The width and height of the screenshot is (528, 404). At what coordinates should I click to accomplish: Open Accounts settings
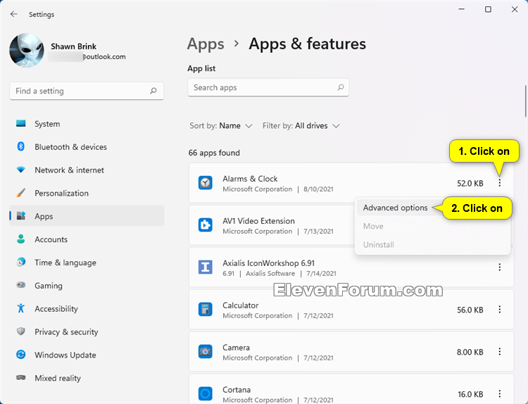click(x=87, y=239)
